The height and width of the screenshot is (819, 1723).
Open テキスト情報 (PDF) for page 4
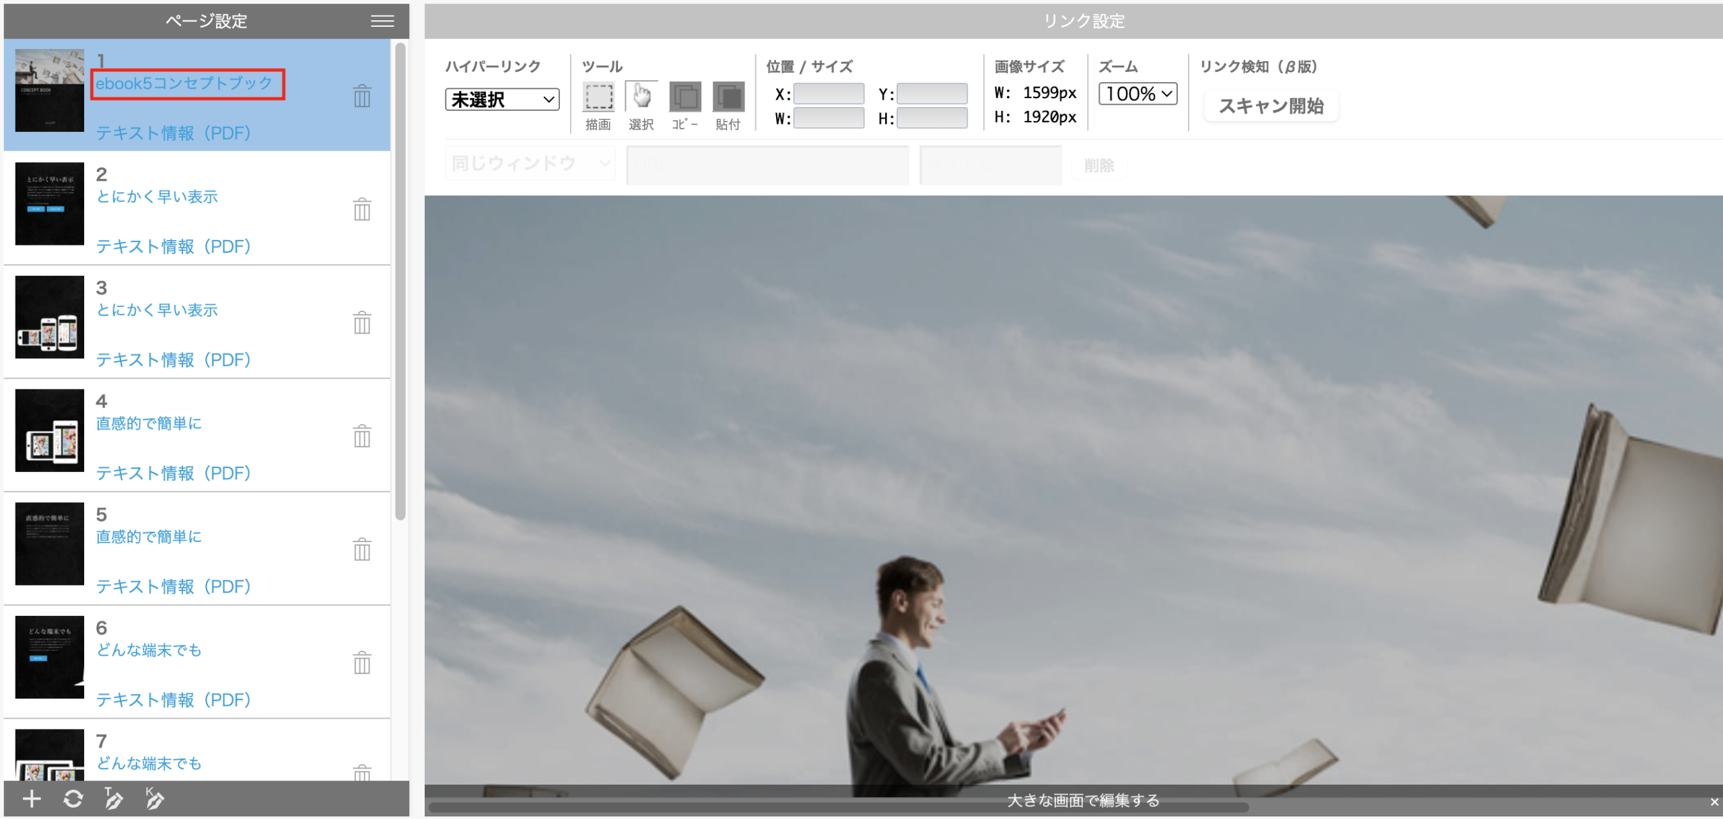[x=173, y=473]
